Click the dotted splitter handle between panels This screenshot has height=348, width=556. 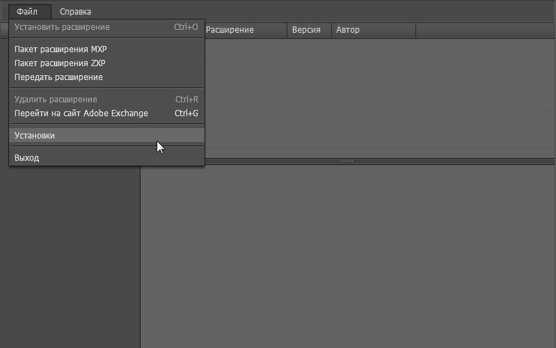click(x=347, y=161)
